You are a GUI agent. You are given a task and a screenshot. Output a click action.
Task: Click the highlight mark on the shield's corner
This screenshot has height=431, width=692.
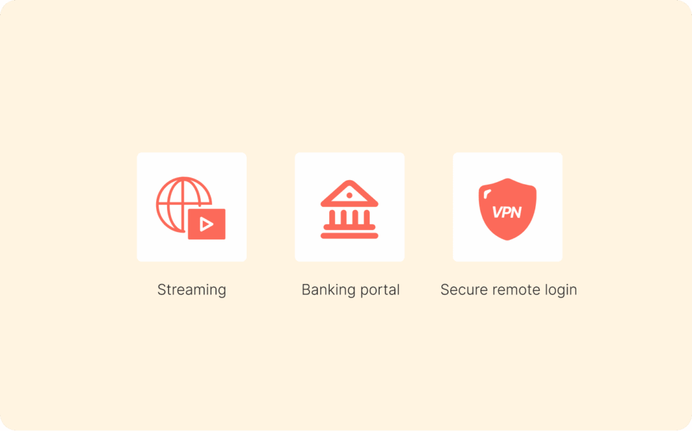(487, 194)
